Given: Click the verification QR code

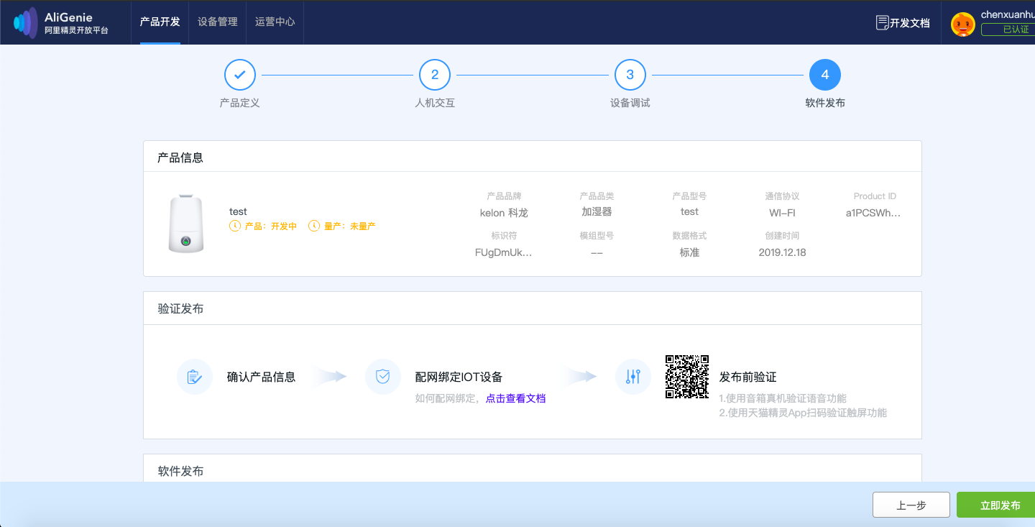Looking at the screenshot, I should click(x=687, y=377).
